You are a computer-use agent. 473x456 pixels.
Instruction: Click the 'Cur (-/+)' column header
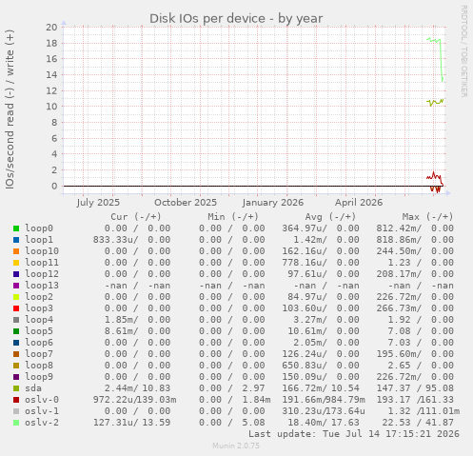point(136,217)
